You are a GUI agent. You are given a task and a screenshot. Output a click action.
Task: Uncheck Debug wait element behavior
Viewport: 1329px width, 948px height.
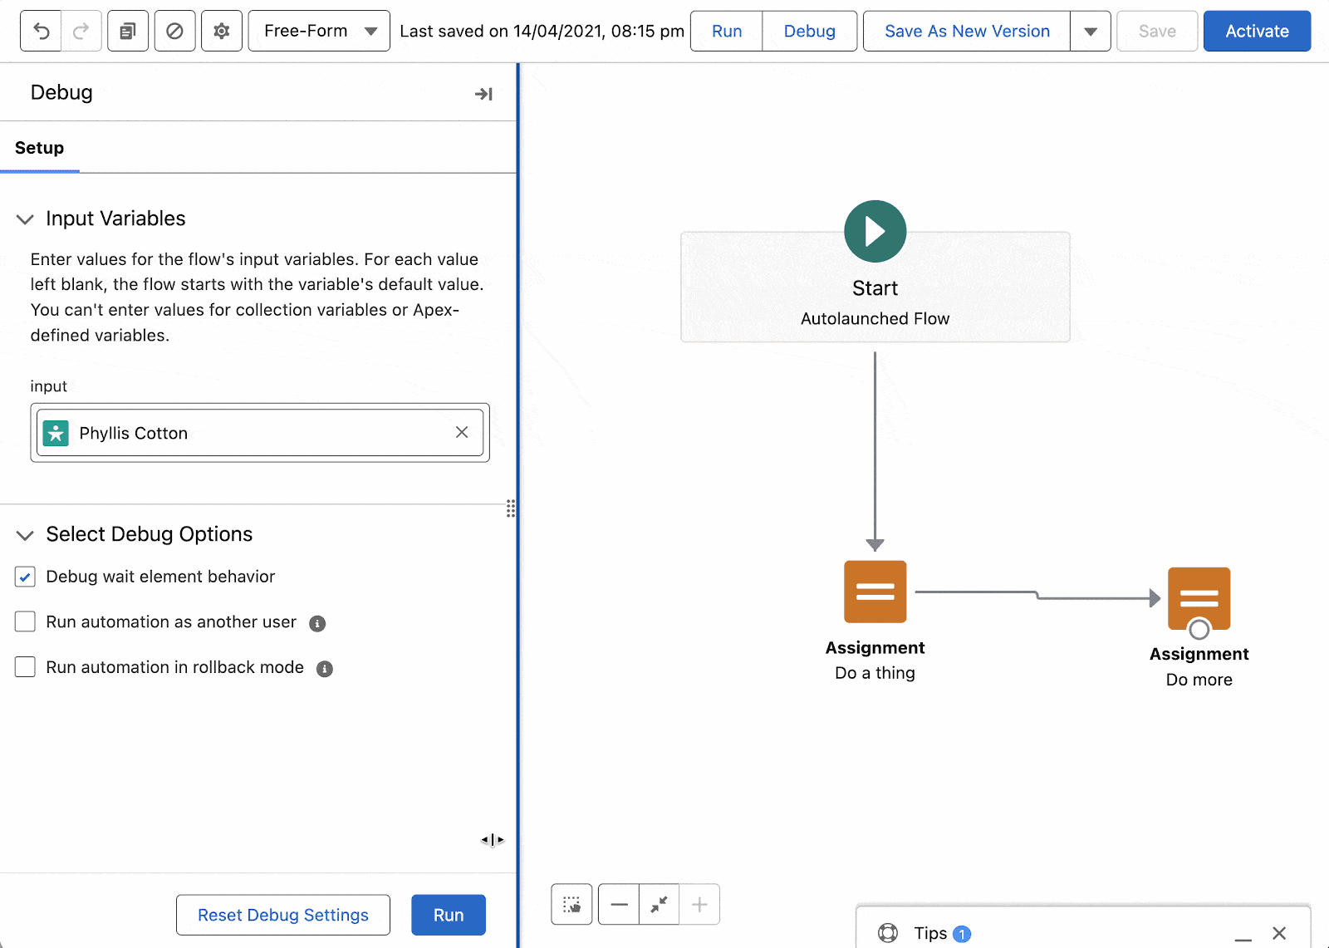pyautogui.click(x=25, y=577)
